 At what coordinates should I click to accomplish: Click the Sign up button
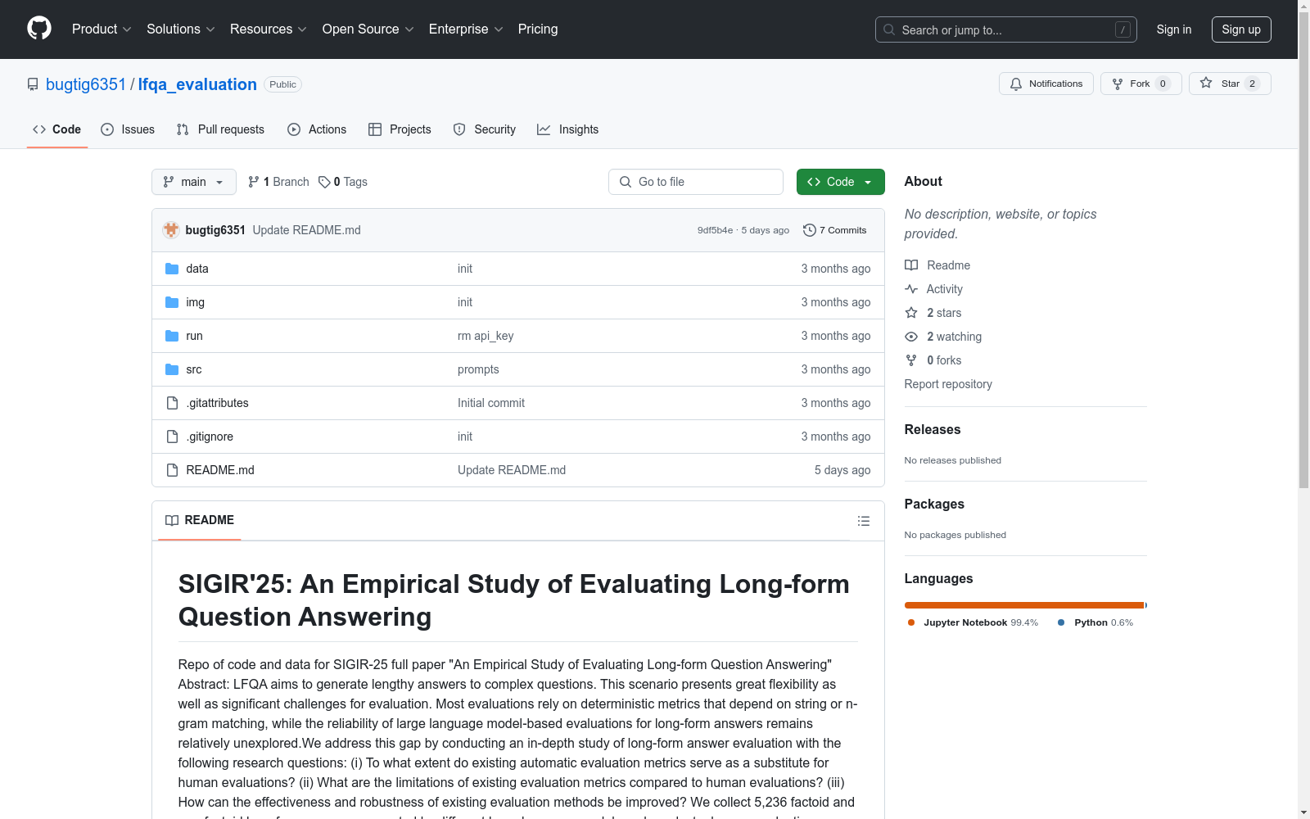(1240, 29)
